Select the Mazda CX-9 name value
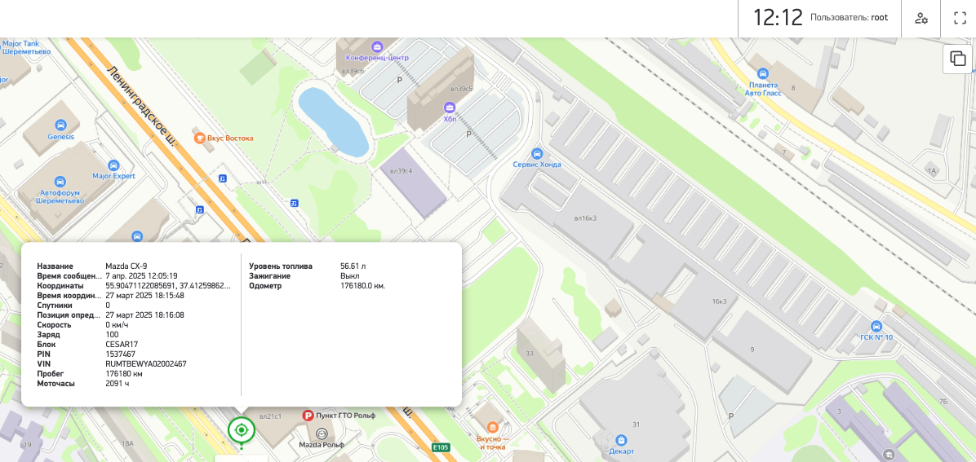 click(126, 266)
